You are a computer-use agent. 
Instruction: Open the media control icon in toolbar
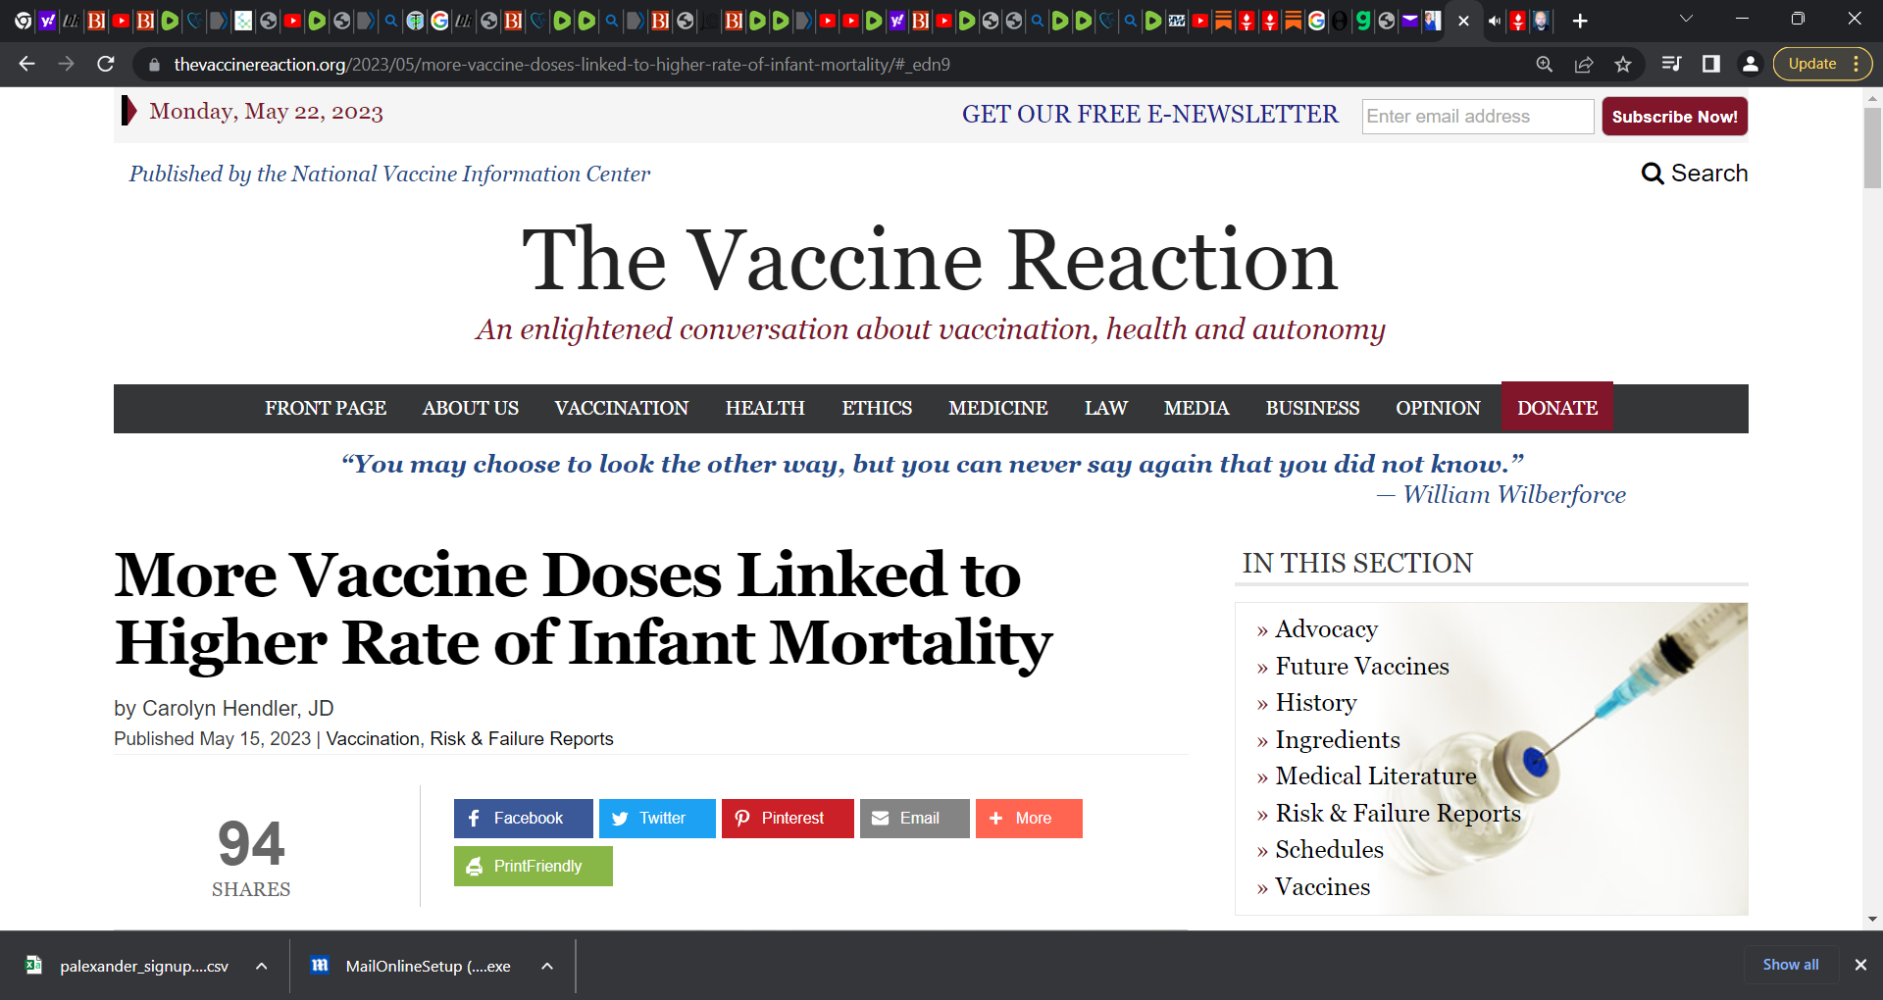click(1671, 64)
